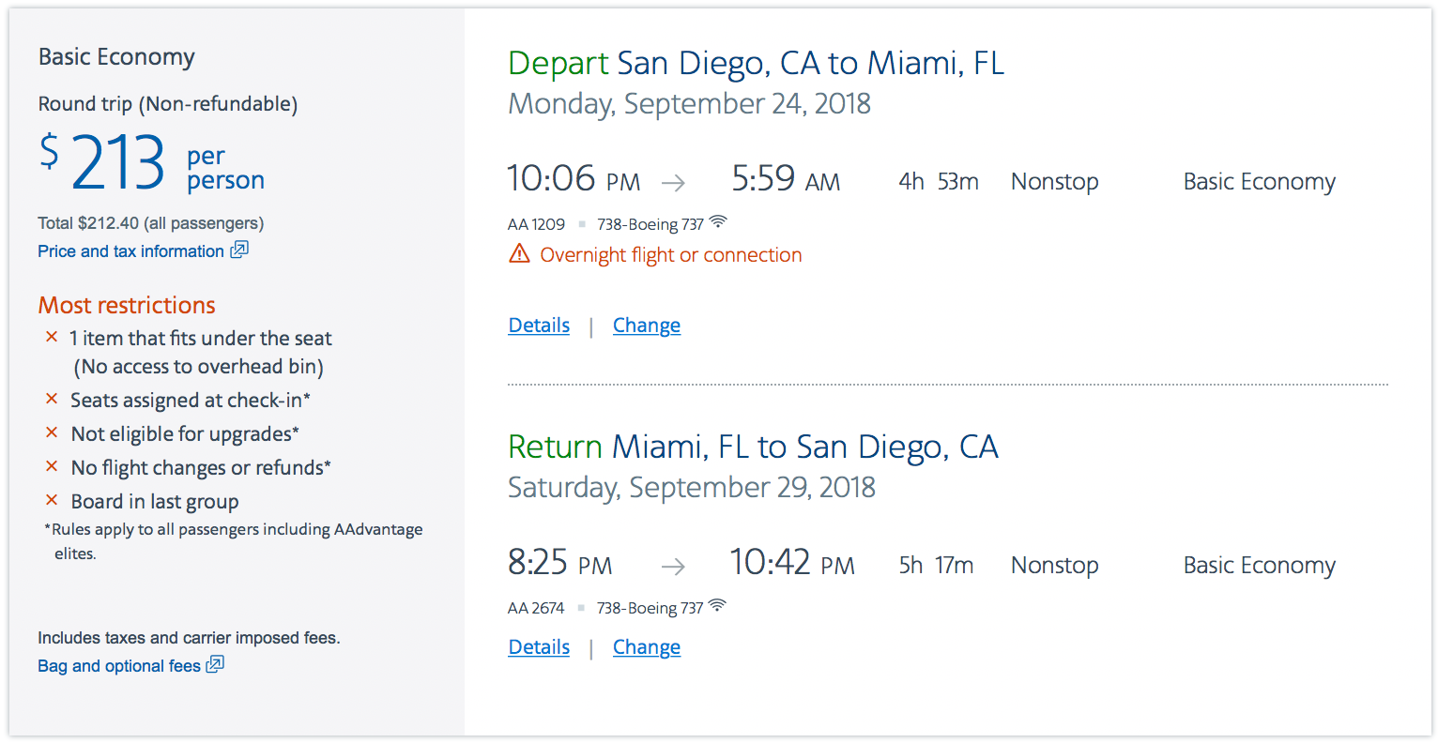The height and width of the screenshot is (743, 1438).
Task: Click red X beside Seats assigned at check-in
Action: tap(52, 399)
